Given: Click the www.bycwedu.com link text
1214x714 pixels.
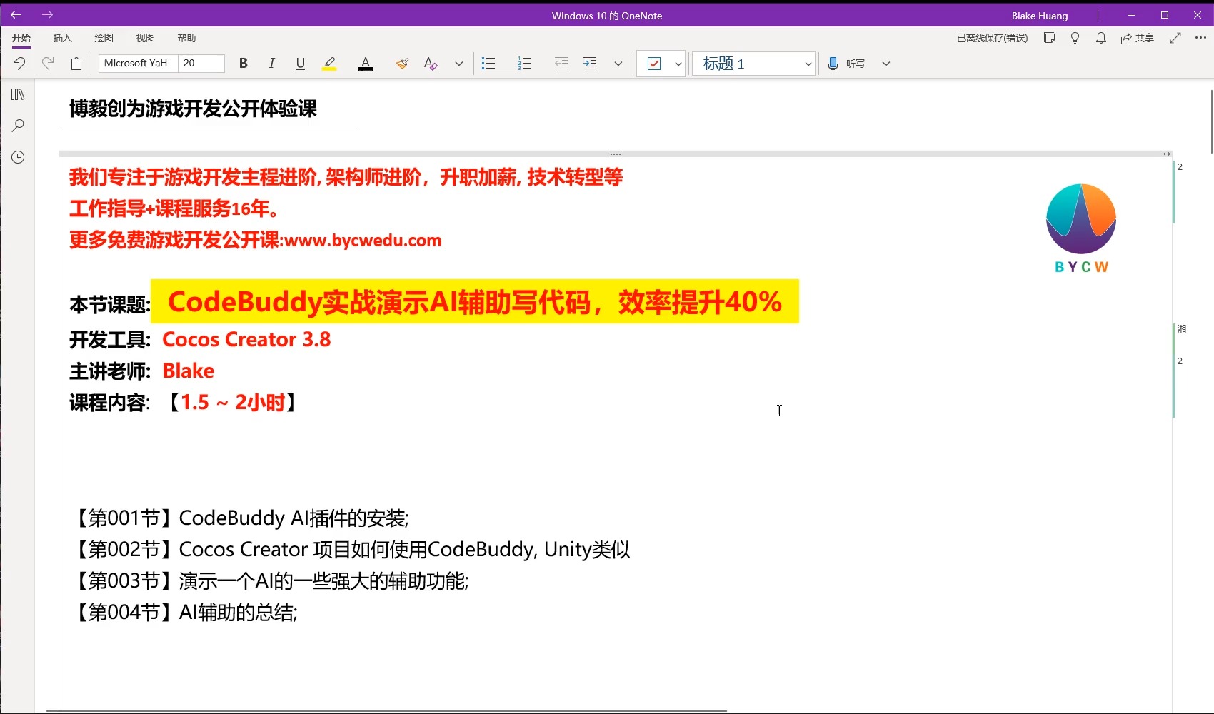Looking at the screenshot, I should coord(363,241).
